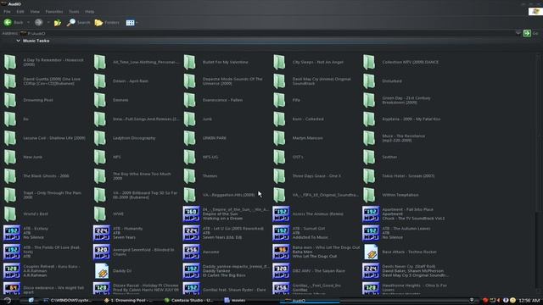Select the Green Day 21st Century Breakdown folder
The height and width of the screenshot is (305, 543).
click(x=369, y=100)
